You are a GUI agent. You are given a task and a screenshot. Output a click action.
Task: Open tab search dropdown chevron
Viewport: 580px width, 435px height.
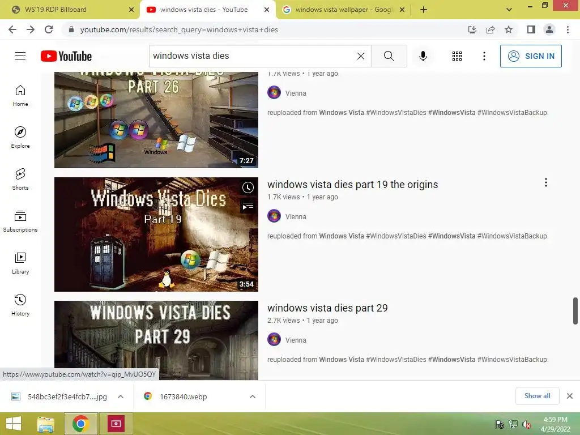click(509, 10)
